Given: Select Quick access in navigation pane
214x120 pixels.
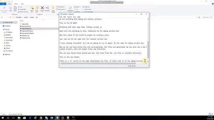Looking at the screenshot, I should [9, 22].
